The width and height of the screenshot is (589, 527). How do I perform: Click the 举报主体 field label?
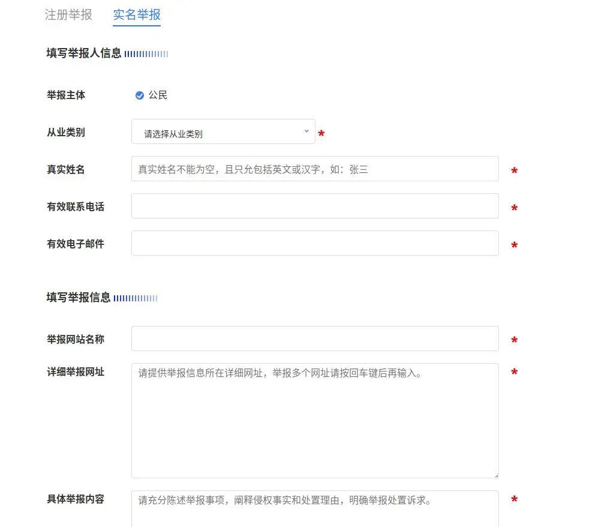[x=65, y=95]
